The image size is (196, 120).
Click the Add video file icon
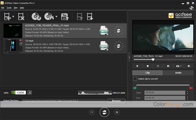[x=7, y=16]
